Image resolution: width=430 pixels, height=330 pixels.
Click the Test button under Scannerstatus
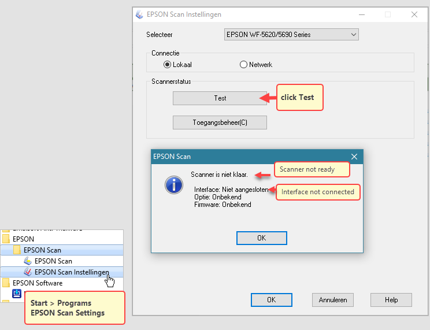pos(220,98)
